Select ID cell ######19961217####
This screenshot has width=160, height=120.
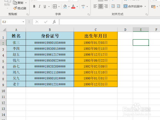pyautogui.click(x=50, y=55)
